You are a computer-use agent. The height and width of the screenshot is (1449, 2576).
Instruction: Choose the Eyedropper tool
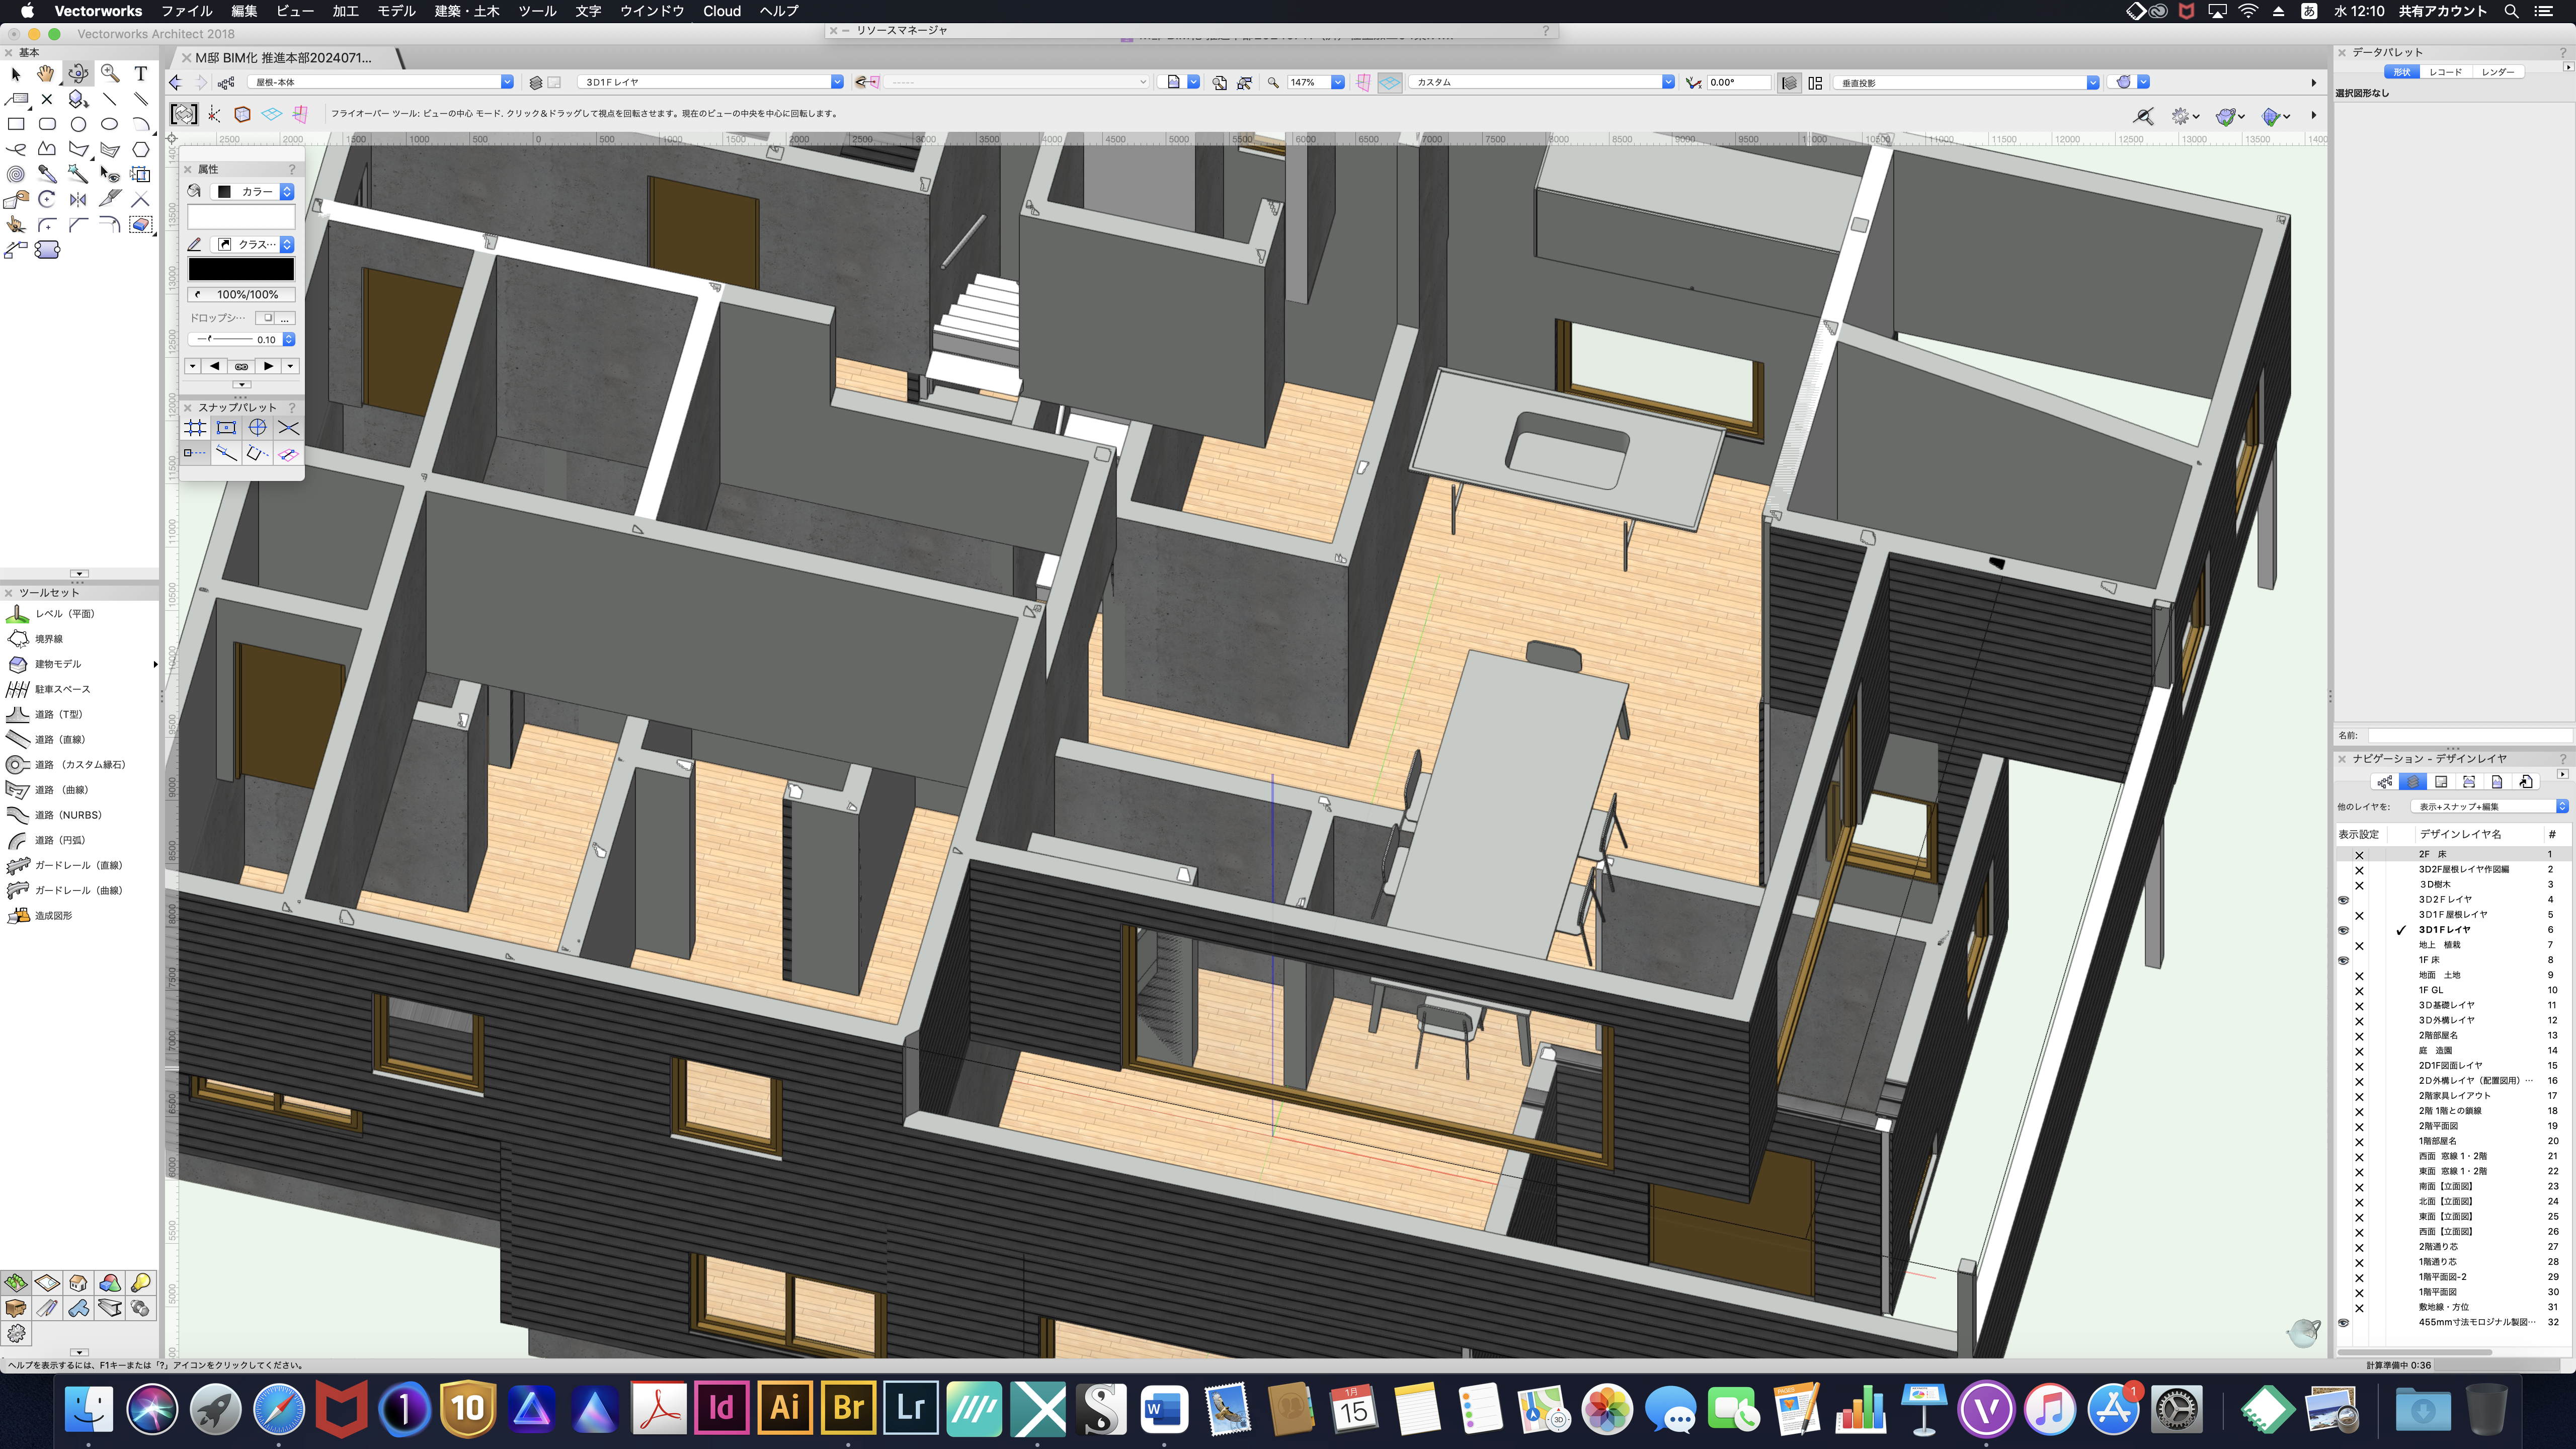47,174
